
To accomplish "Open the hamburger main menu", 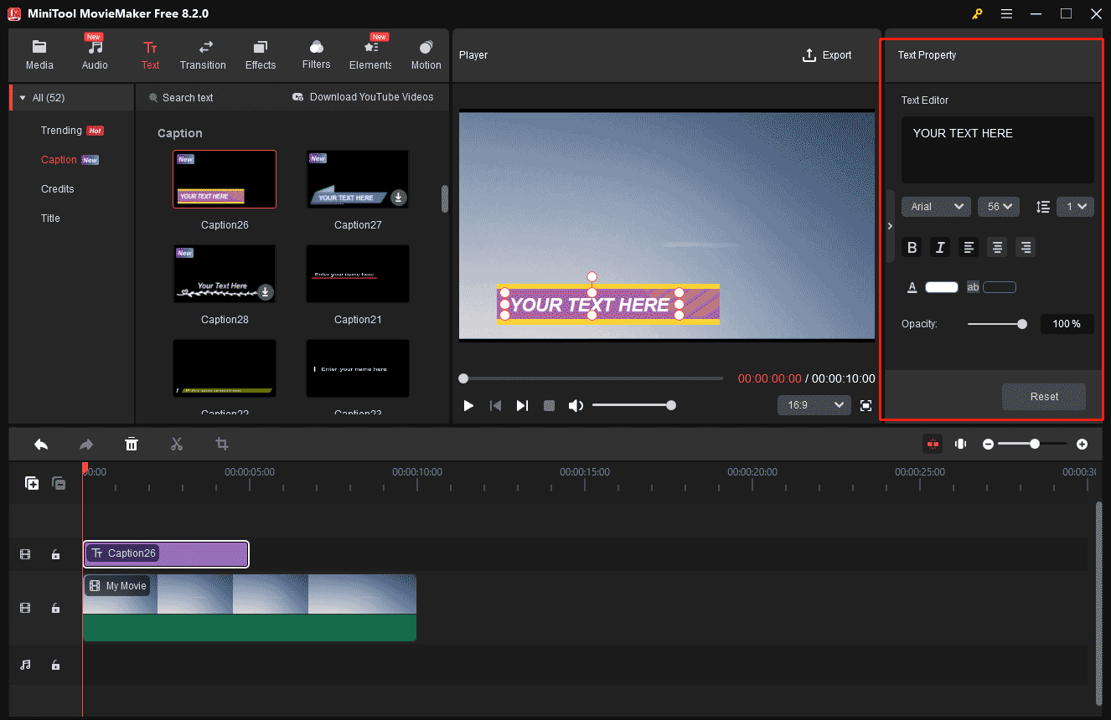I will (1006, 13).
